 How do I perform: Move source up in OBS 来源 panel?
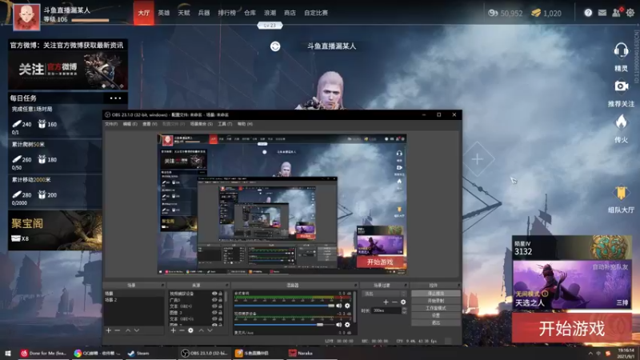coord(202,330)
